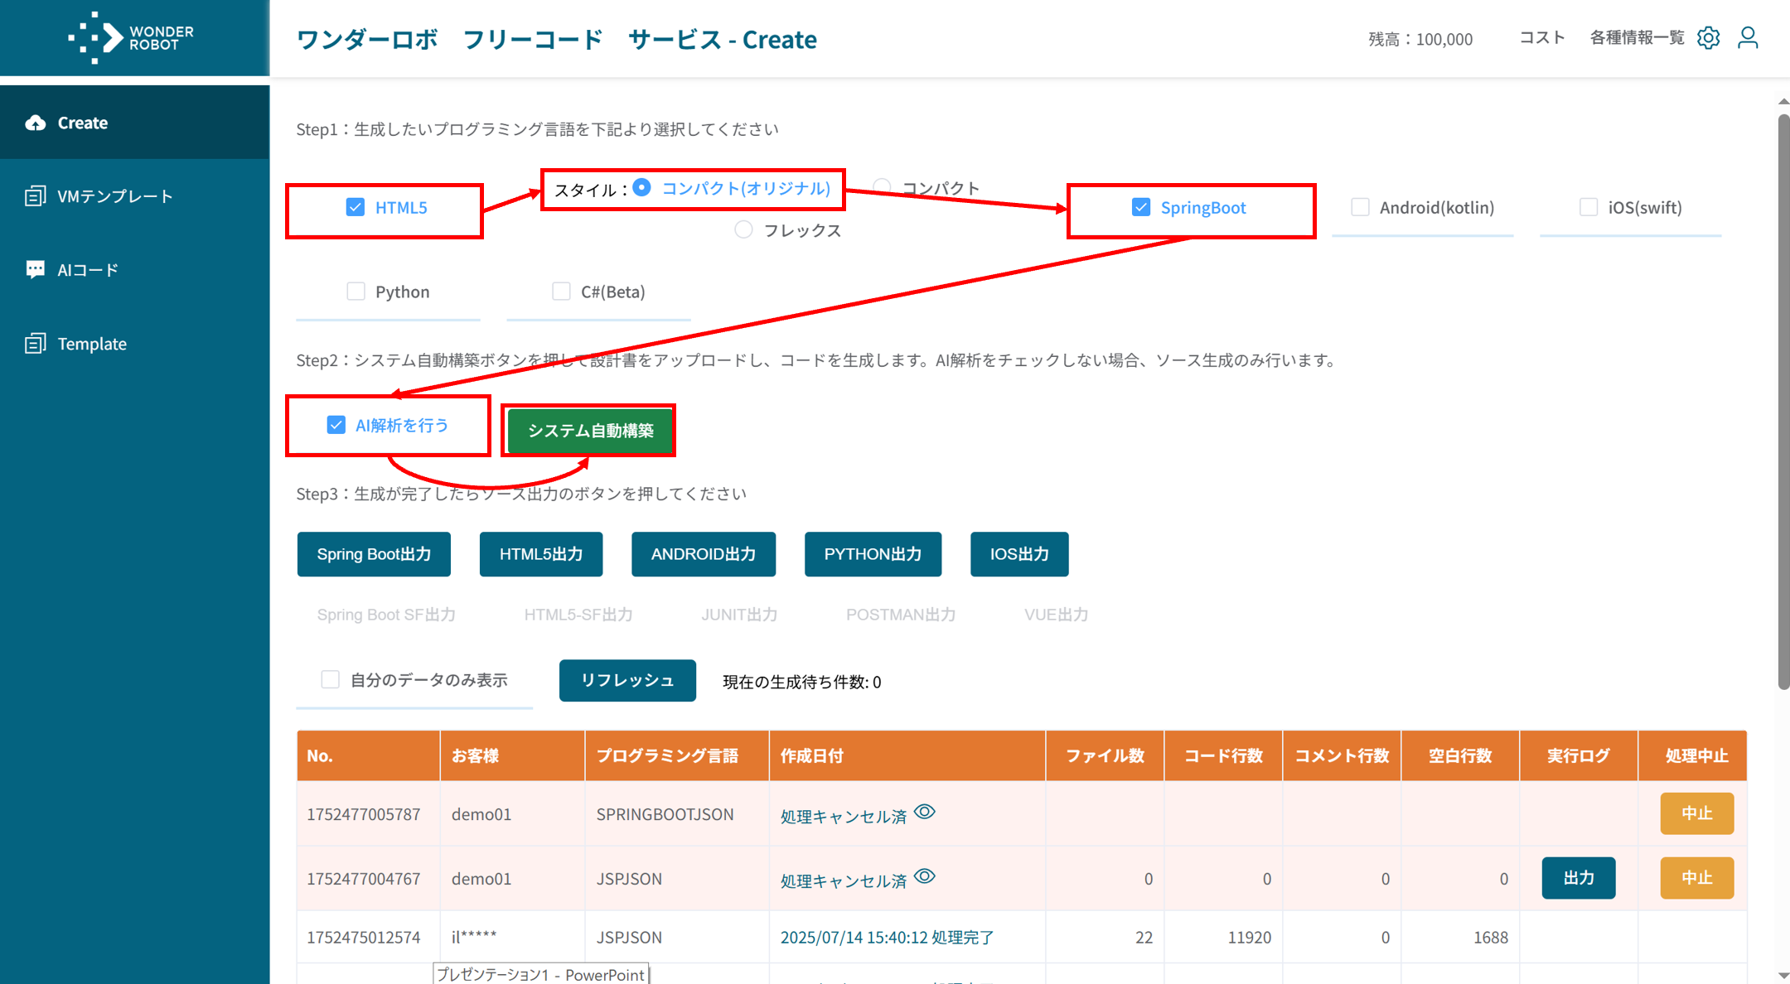Click the Create cloud icon in sidebar
Viewport: 1790px width, 984px height.
pos(35,123)
